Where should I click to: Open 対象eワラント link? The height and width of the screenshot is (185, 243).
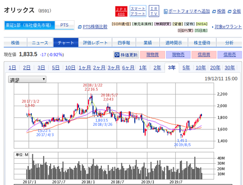pyautogui.click(x=228, y=27)
